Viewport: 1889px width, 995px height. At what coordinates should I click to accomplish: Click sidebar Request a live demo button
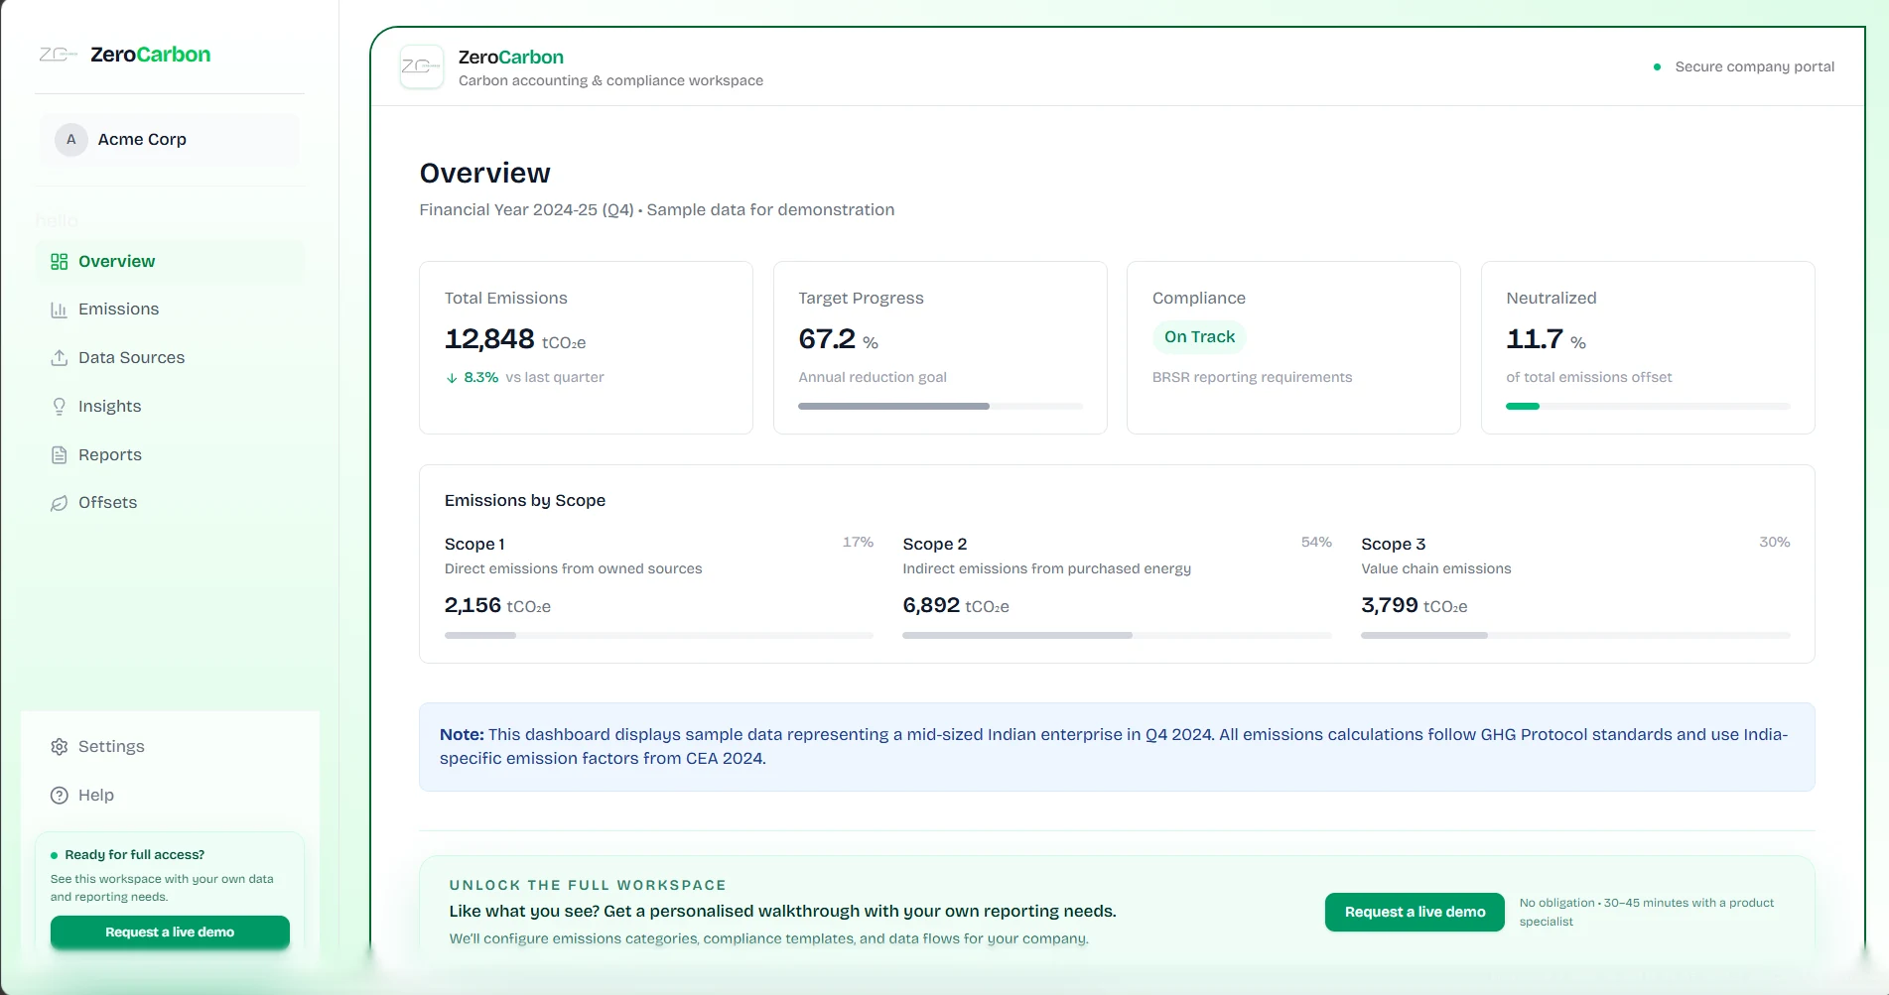point(170,932)
